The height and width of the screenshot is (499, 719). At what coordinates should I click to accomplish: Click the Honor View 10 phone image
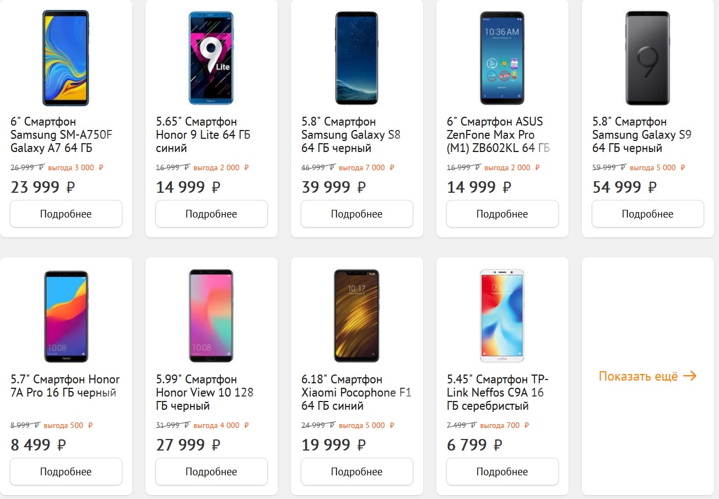tap(212, 316)
